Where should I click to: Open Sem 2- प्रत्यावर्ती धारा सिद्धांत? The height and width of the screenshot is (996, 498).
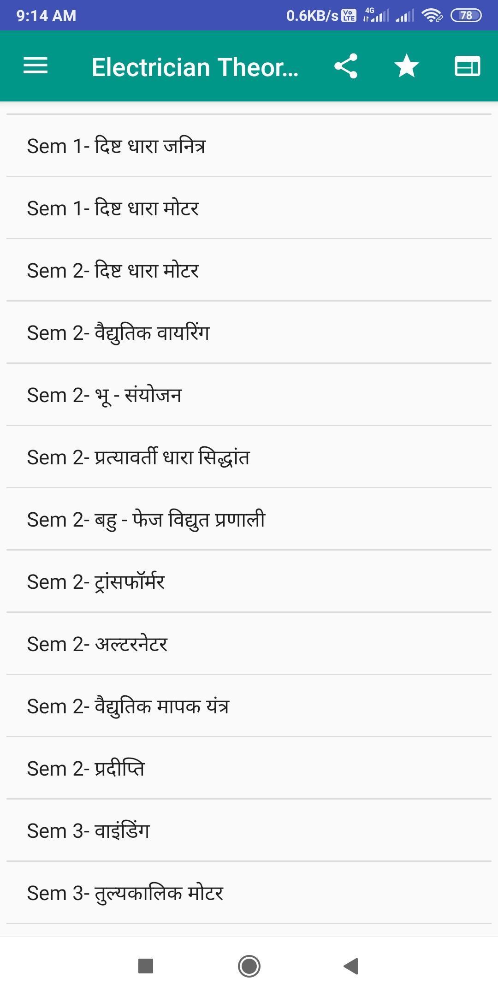249,457
